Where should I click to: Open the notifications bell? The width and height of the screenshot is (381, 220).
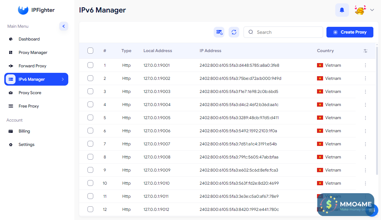pyautogui.click(x=342, y=10)
